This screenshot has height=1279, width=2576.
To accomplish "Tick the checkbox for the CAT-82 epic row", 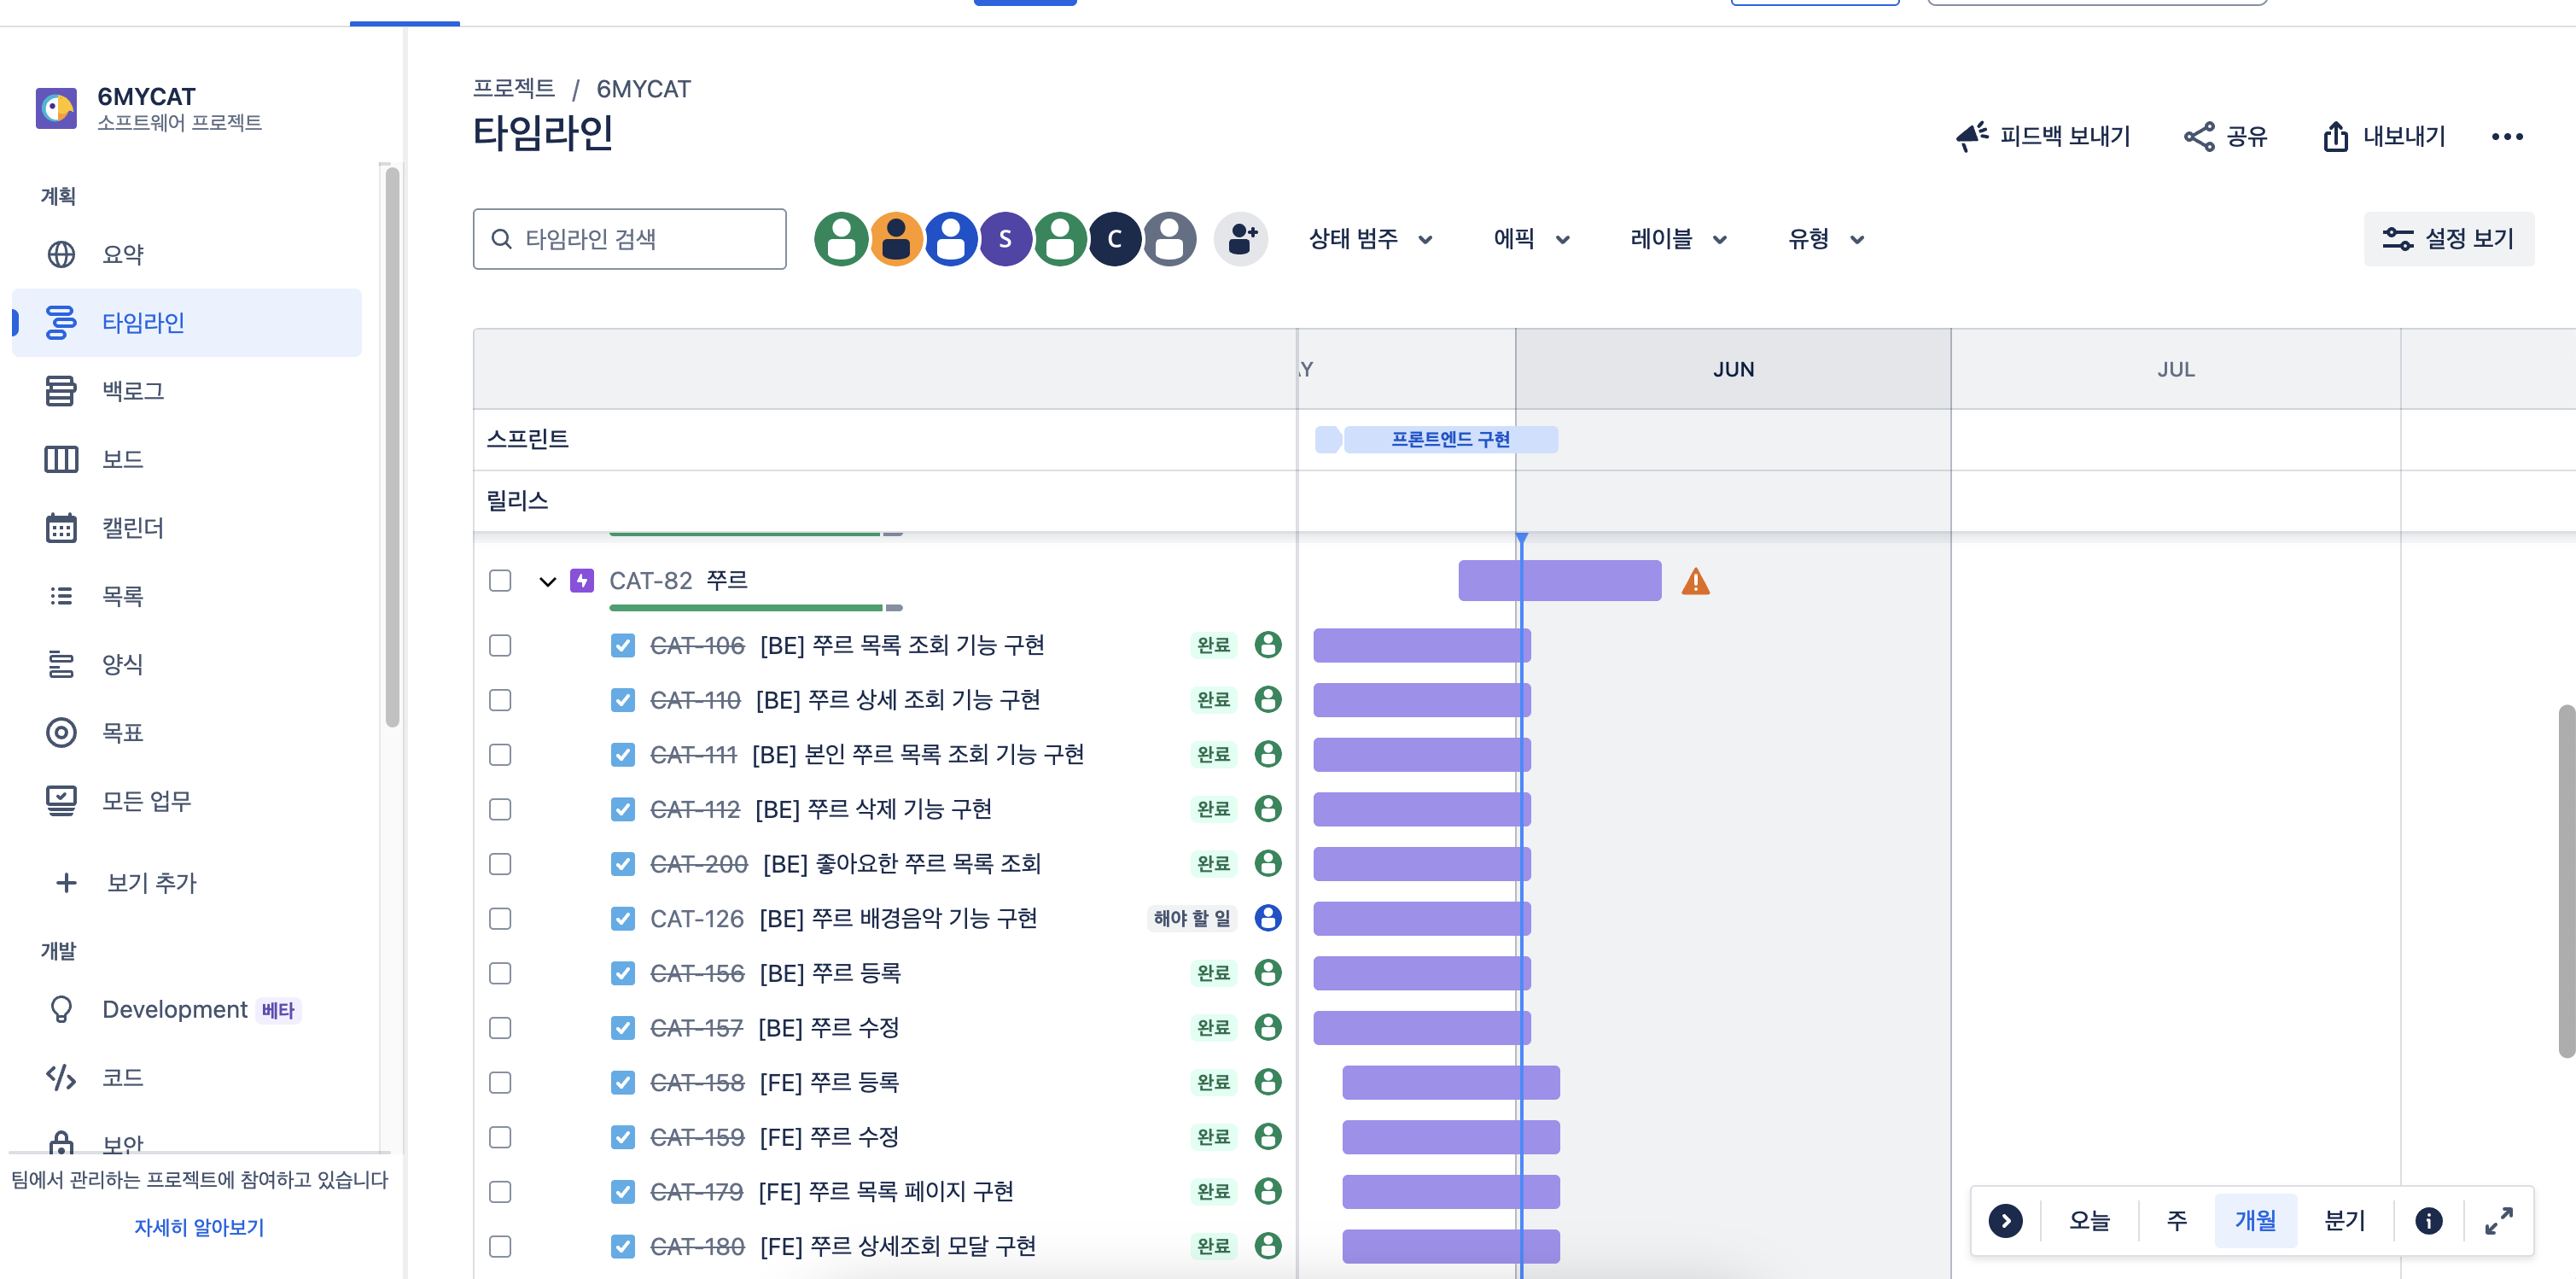I will [500, 581].
